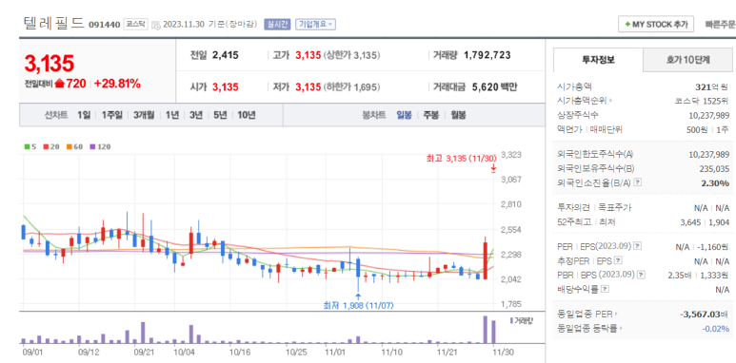Select the 3개월 line chart period
Image resolution: width=736 pixels, height=363 pixels.
point(144,115)
